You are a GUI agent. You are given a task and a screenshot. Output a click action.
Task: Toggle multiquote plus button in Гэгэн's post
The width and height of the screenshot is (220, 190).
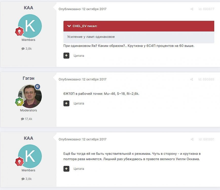66,103
